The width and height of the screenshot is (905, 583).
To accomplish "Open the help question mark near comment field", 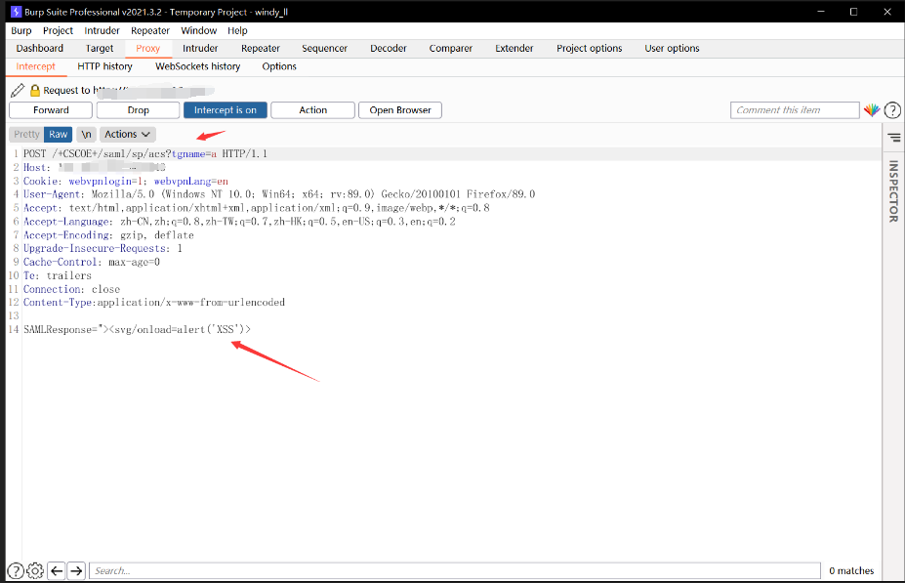I will [x=892, y=109].
